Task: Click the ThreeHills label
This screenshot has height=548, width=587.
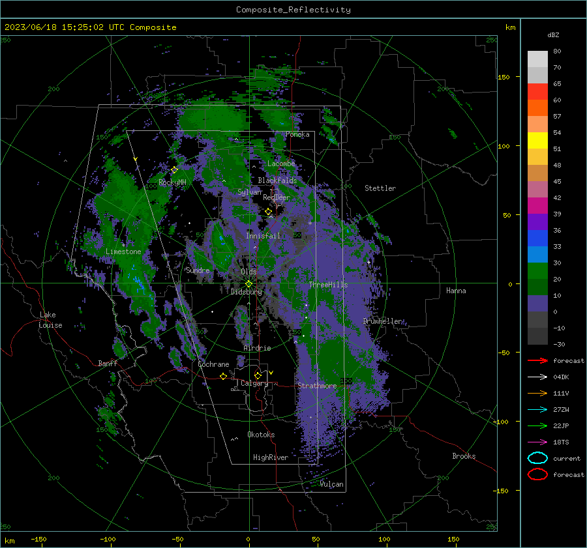Action: 328,285
